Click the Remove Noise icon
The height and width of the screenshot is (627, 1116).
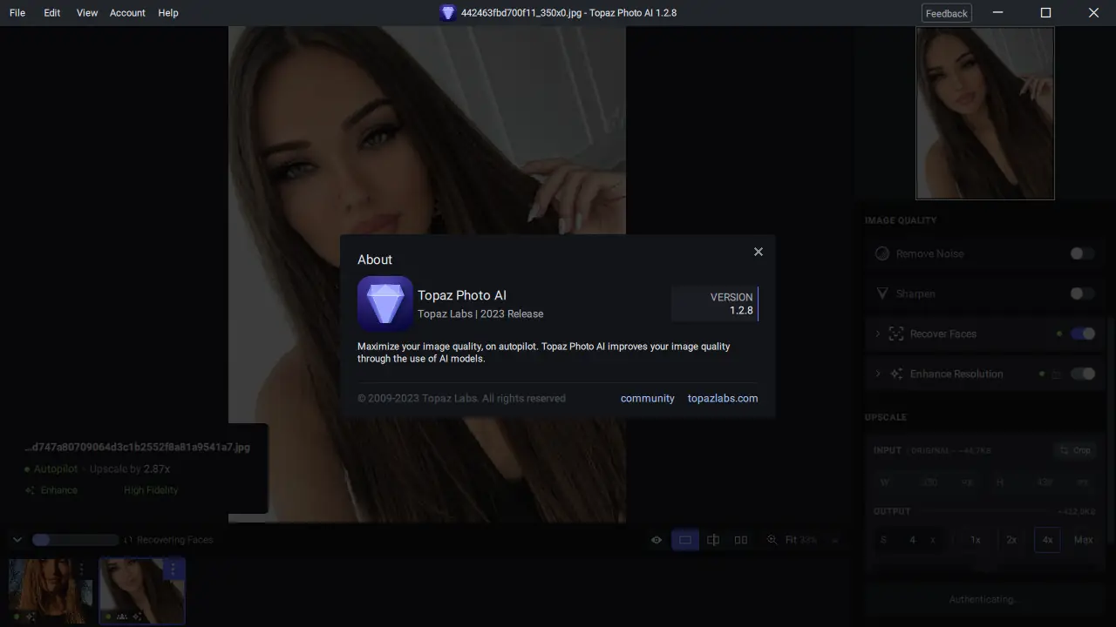(x=882, y=253)
